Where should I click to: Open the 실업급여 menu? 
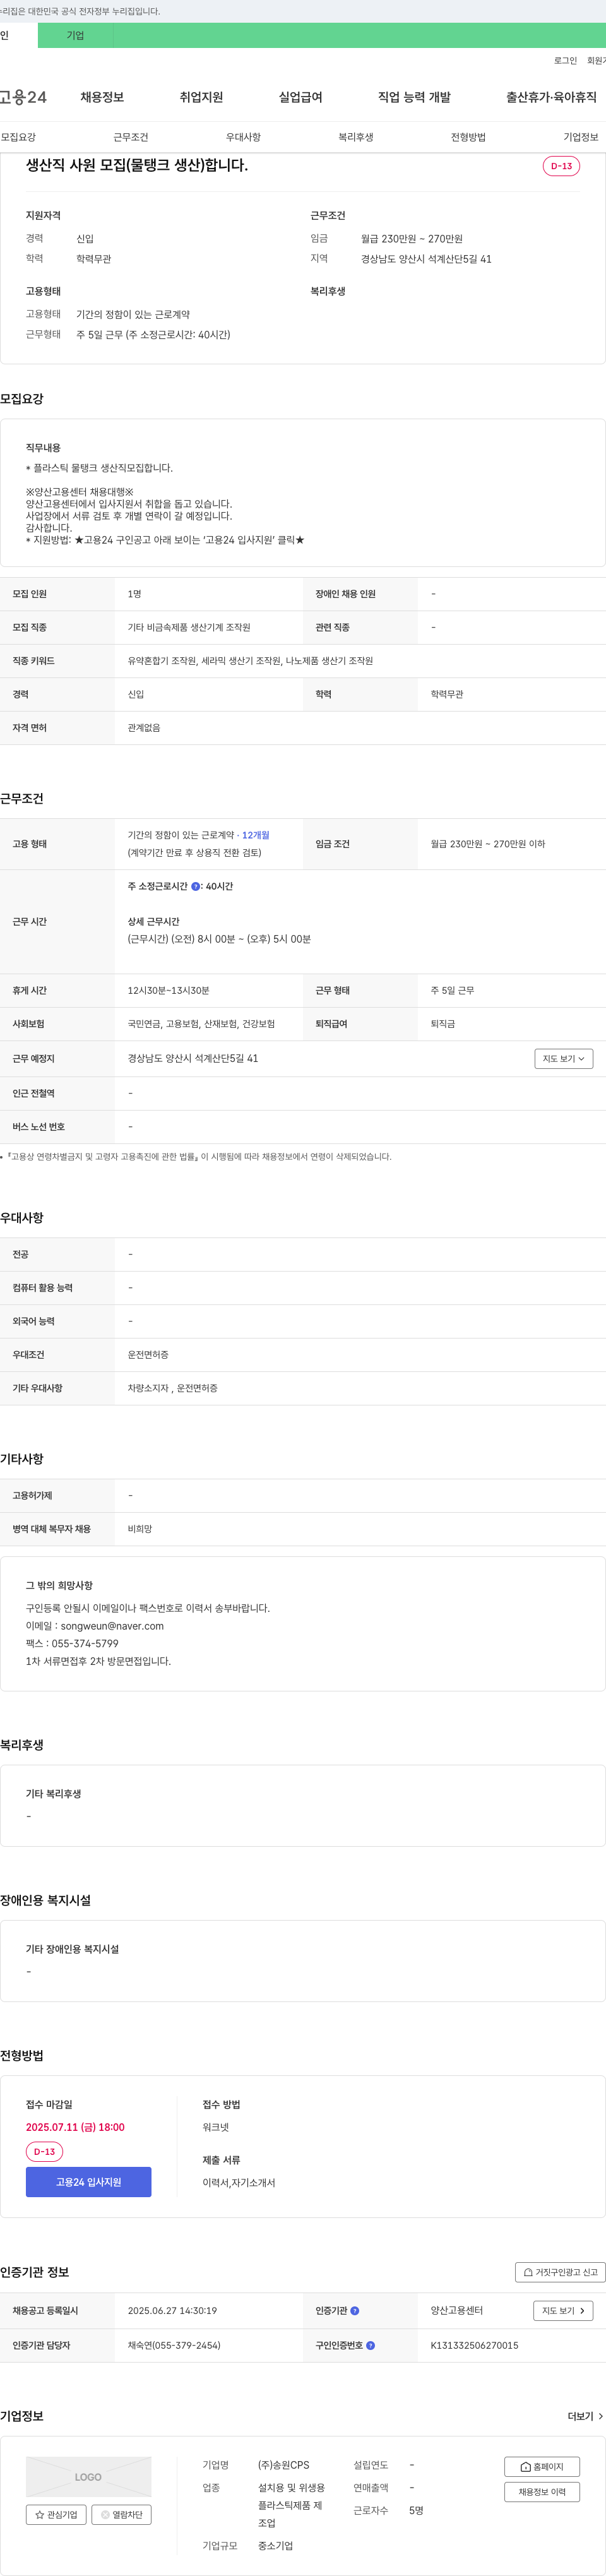[300, 97]
